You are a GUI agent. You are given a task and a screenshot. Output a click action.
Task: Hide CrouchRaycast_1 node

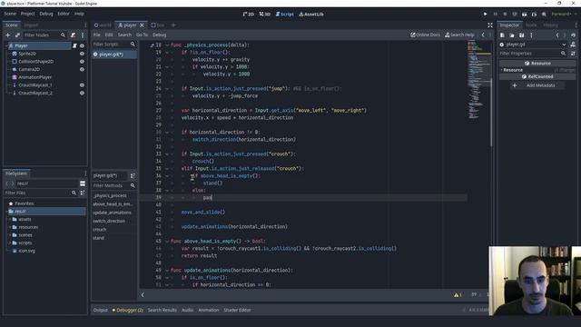82,84
